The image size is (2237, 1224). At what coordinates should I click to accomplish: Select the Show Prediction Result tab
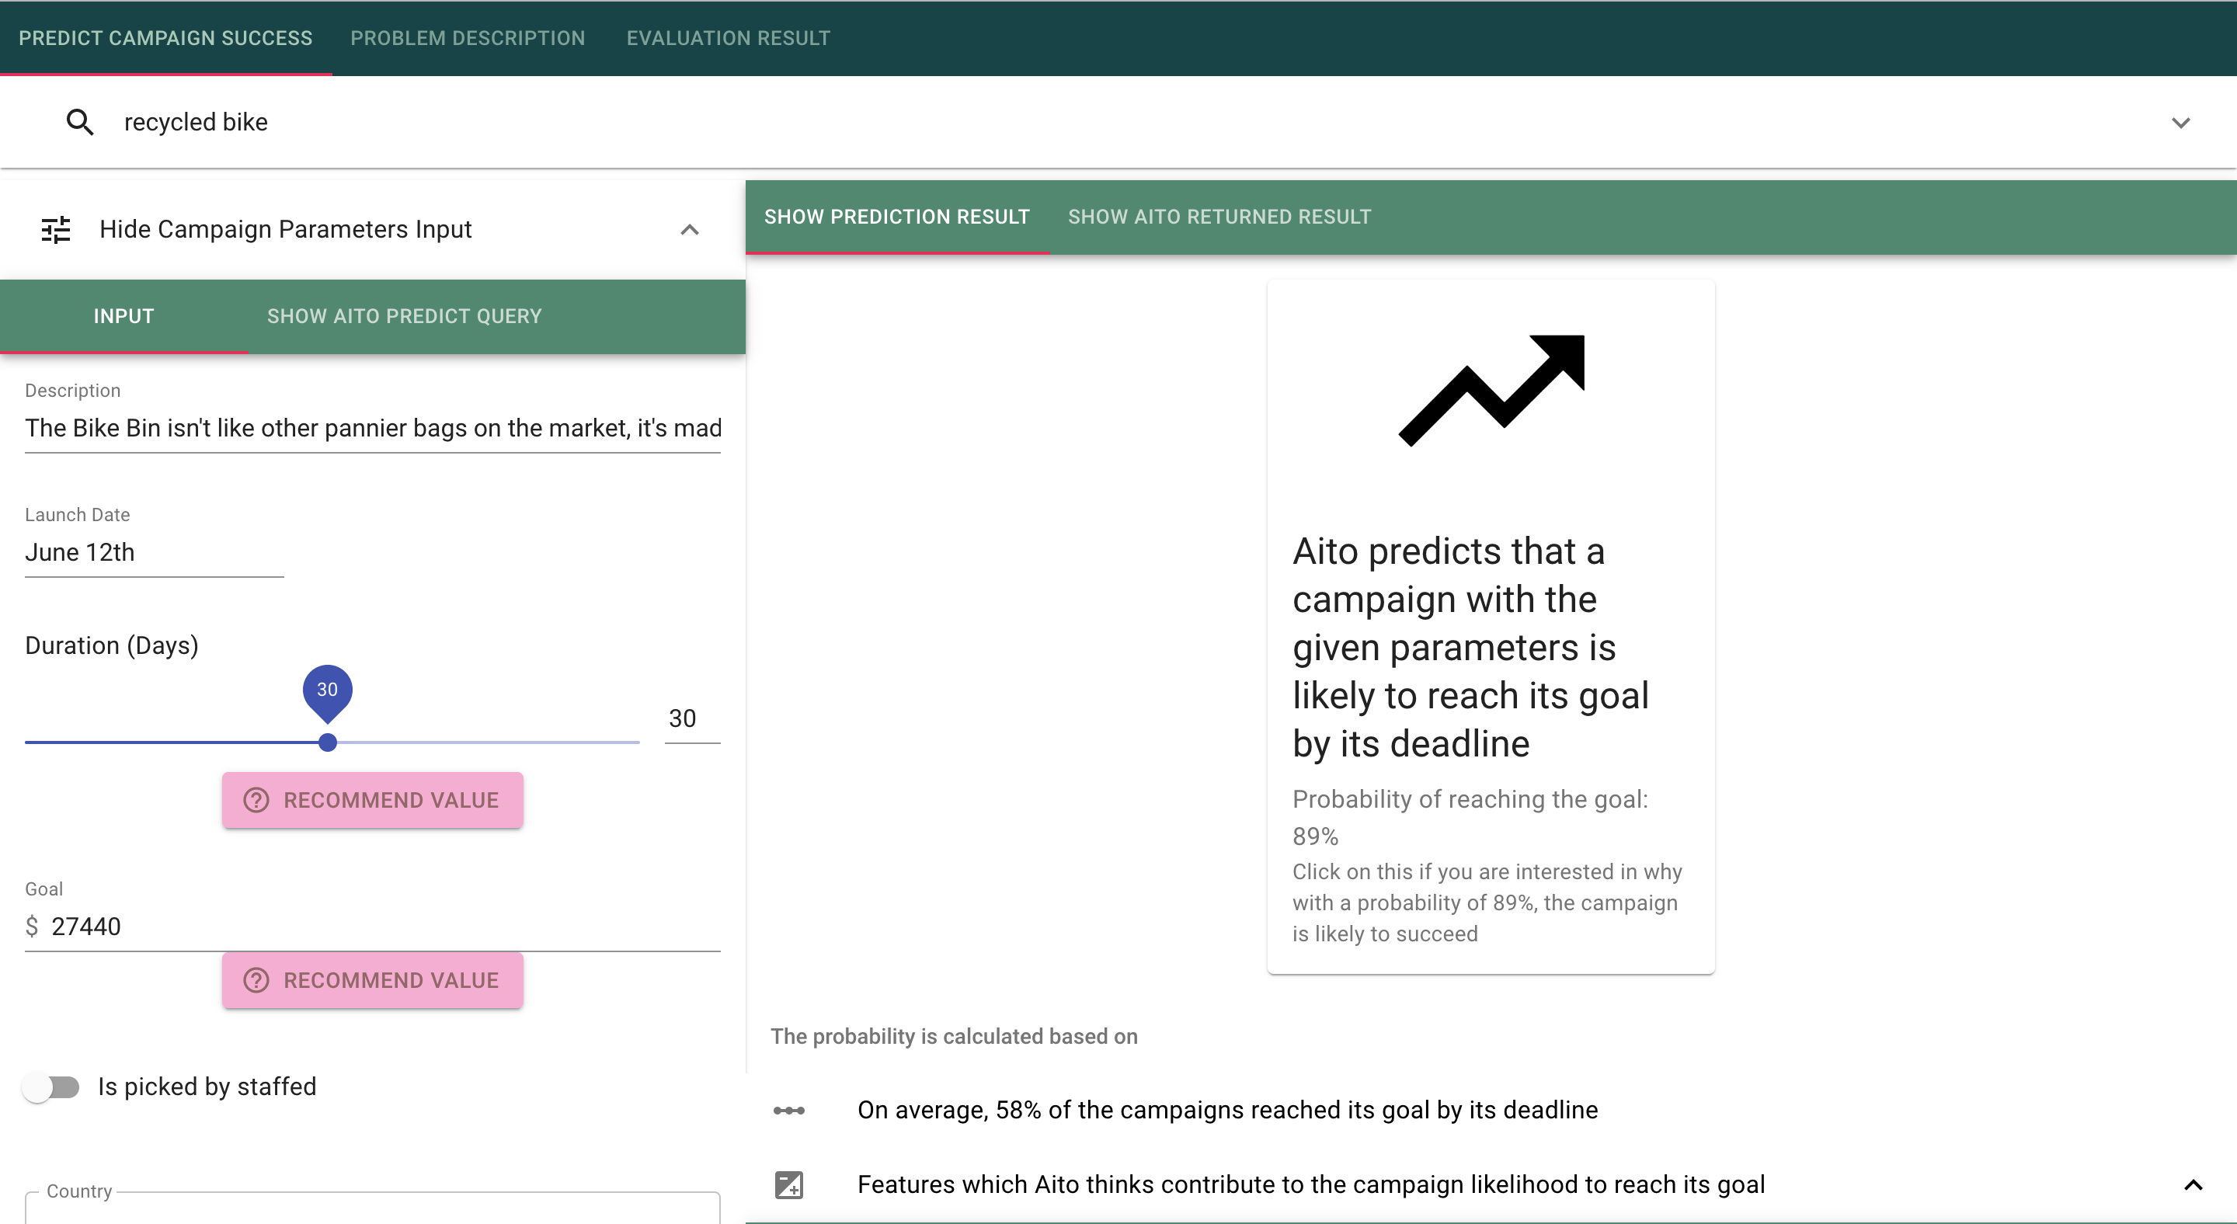[x=897, y=217]
